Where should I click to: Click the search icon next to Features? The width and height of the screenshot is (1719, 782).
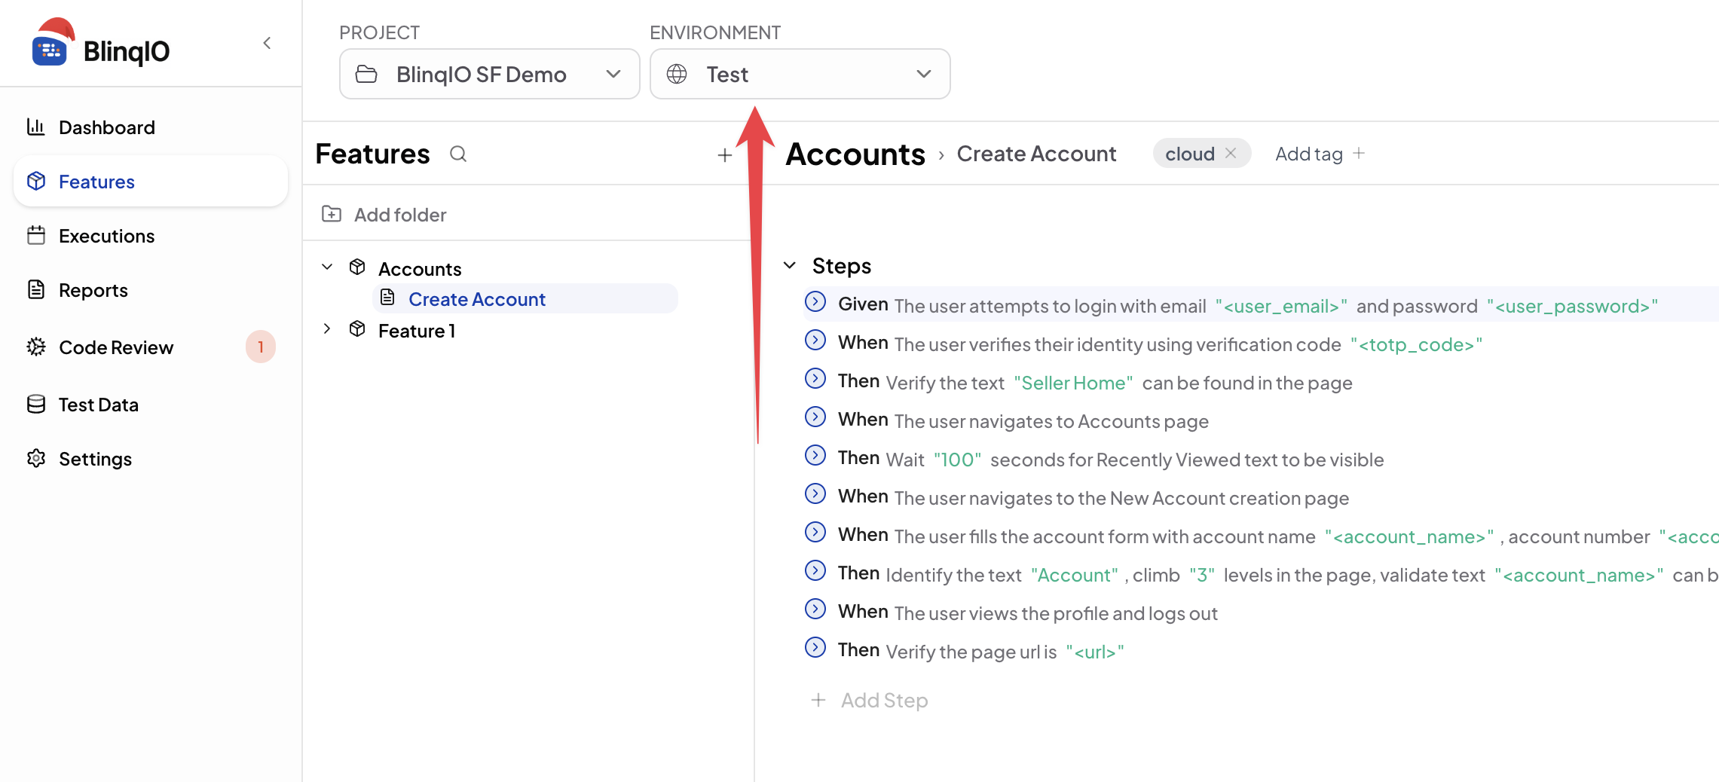(x=458, y=154)
